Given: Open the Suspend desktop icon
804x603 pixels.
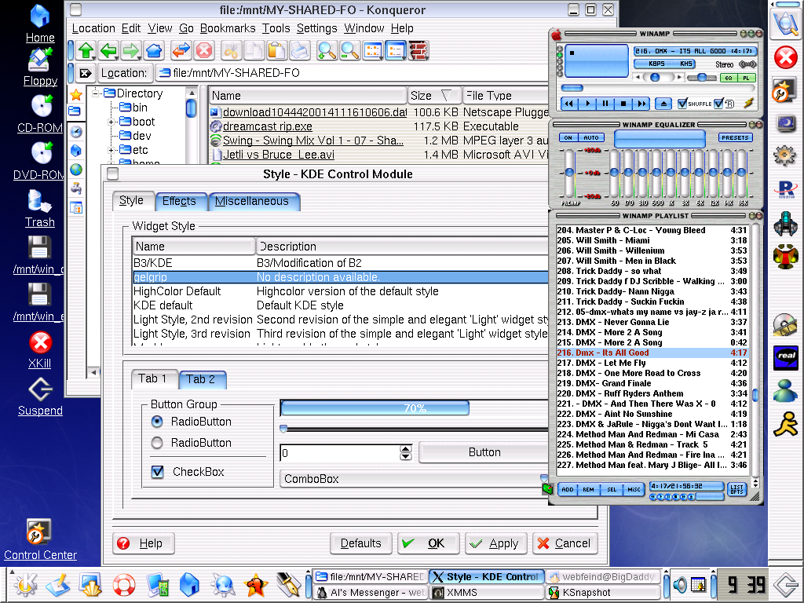Looking at the screenshot, I should coord(40,397).
